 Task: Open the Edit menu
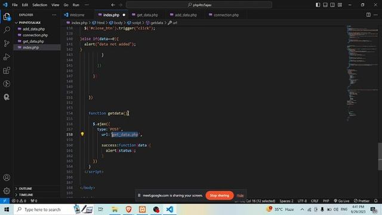point(25,5)
